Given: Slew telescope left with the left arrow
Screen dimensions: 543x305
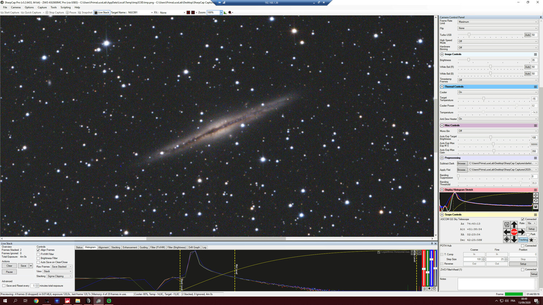Looking at the screenshot, I should 507,232.
